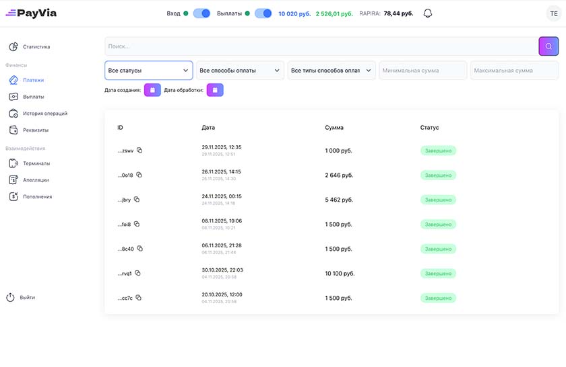
Task: Click the PayVia logo
Action: coord(32,13)
